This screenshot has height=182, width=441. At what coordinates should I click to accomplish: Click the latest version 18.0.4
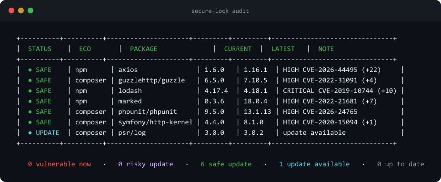(x=256, y=101)
